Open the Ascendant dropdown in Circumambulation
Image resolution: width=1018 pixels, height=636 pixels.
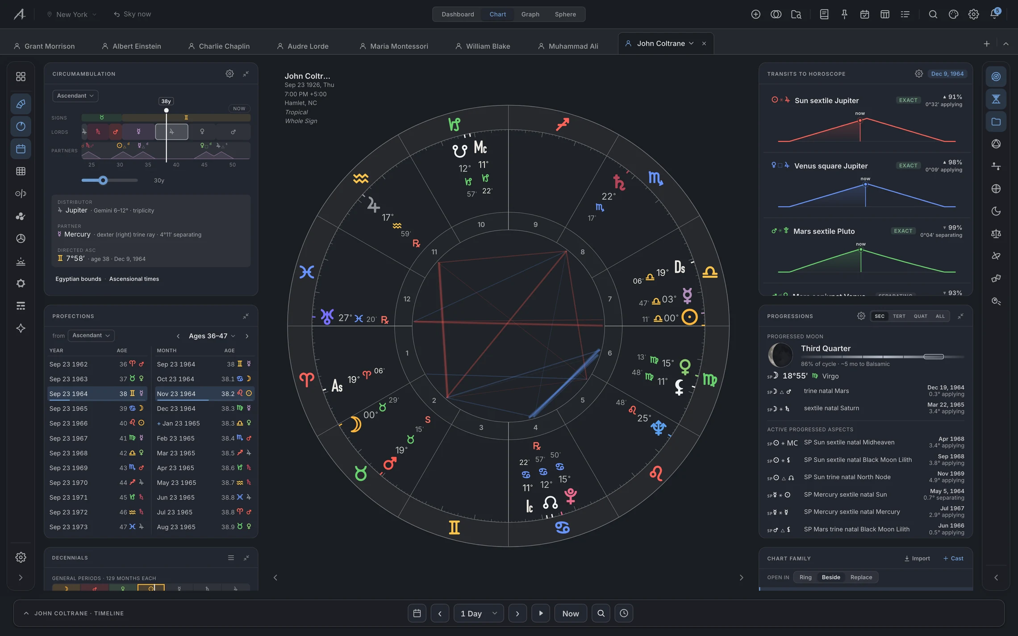point(75,96)
